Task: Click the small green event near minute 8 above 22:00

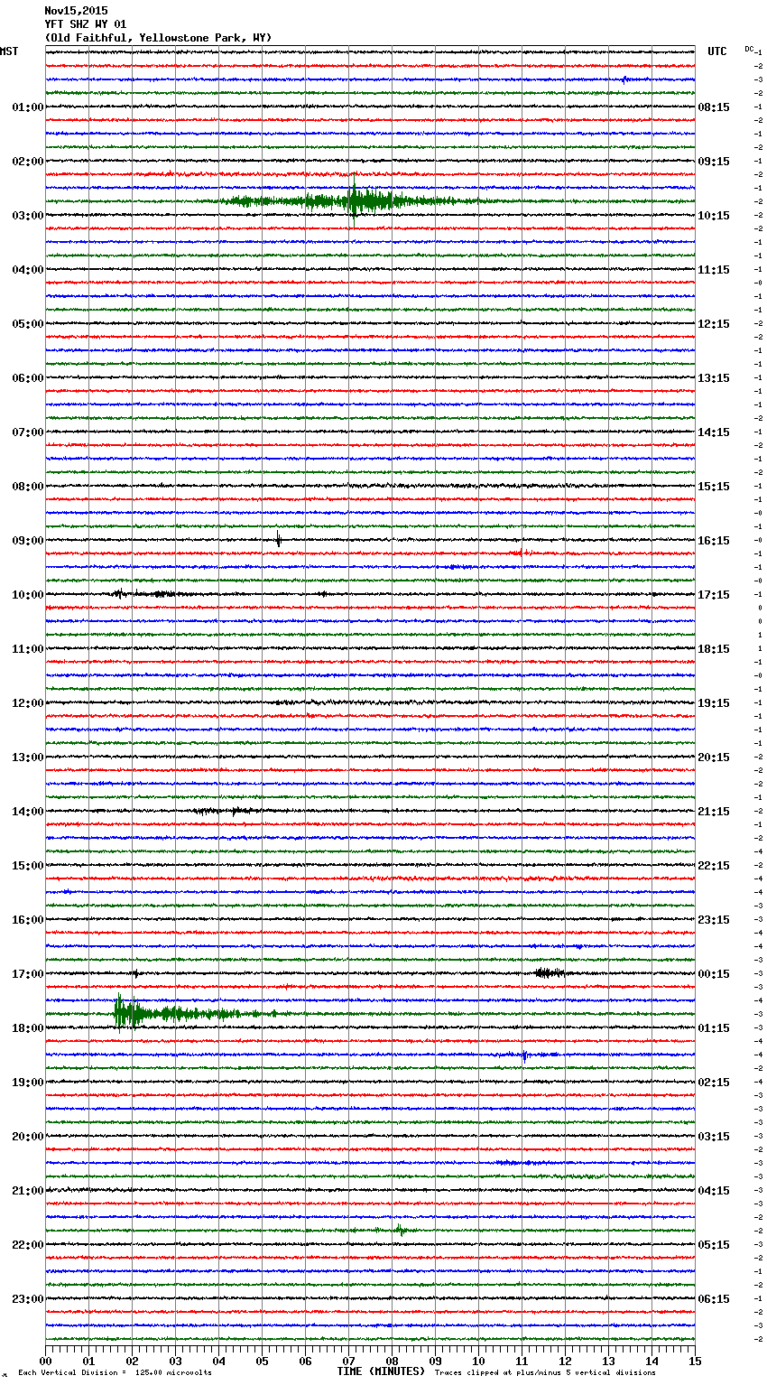Action: (399, 1229)
